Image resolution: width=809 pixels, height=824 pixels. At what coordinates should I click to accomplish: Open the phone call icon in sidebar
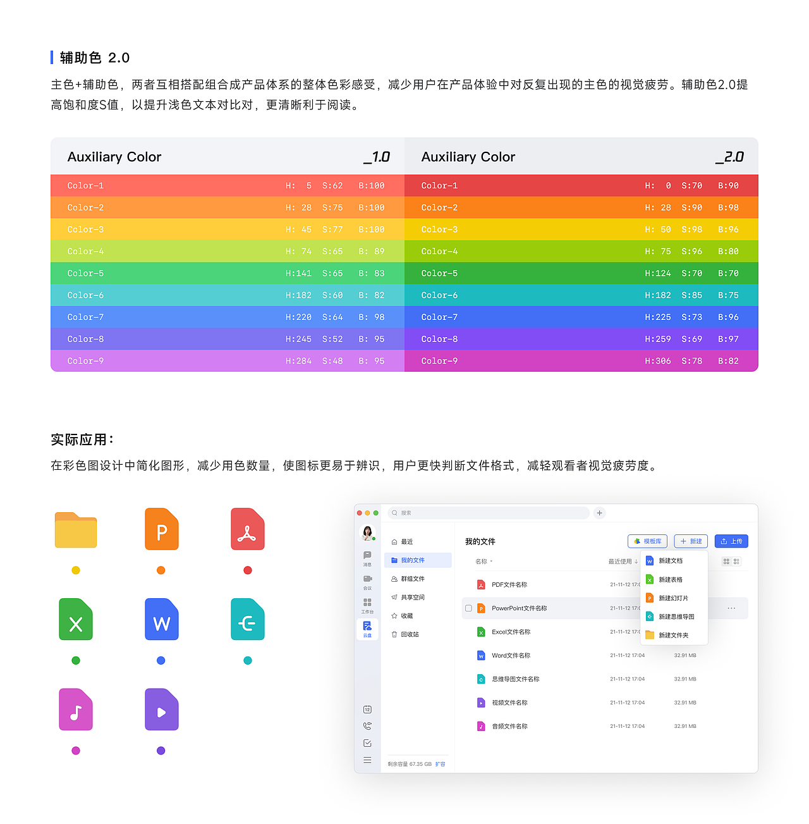point(367,726)
